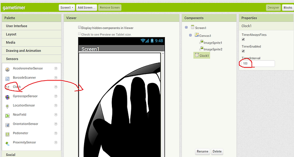Select Canvas1 label in Components tree
Image resolution: width=294 pixels, height=157 pixels.
(205, 36)
